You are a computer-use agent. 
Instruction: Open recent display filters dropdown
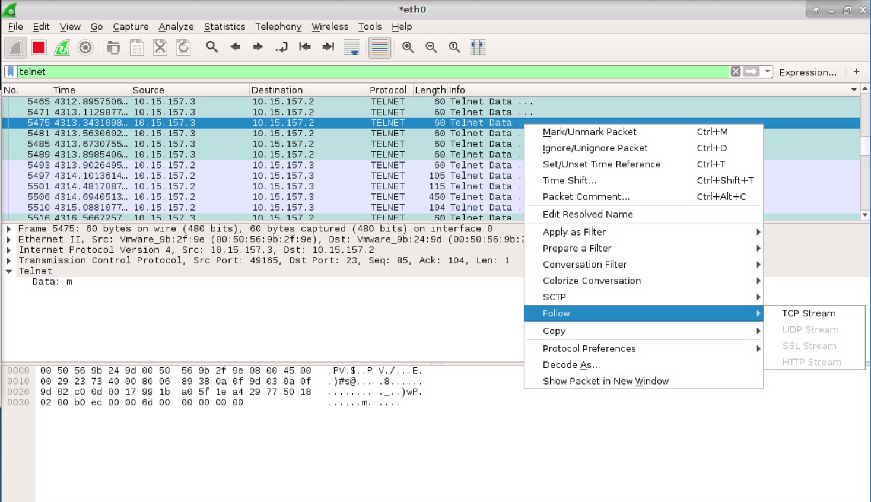(767, 72)
